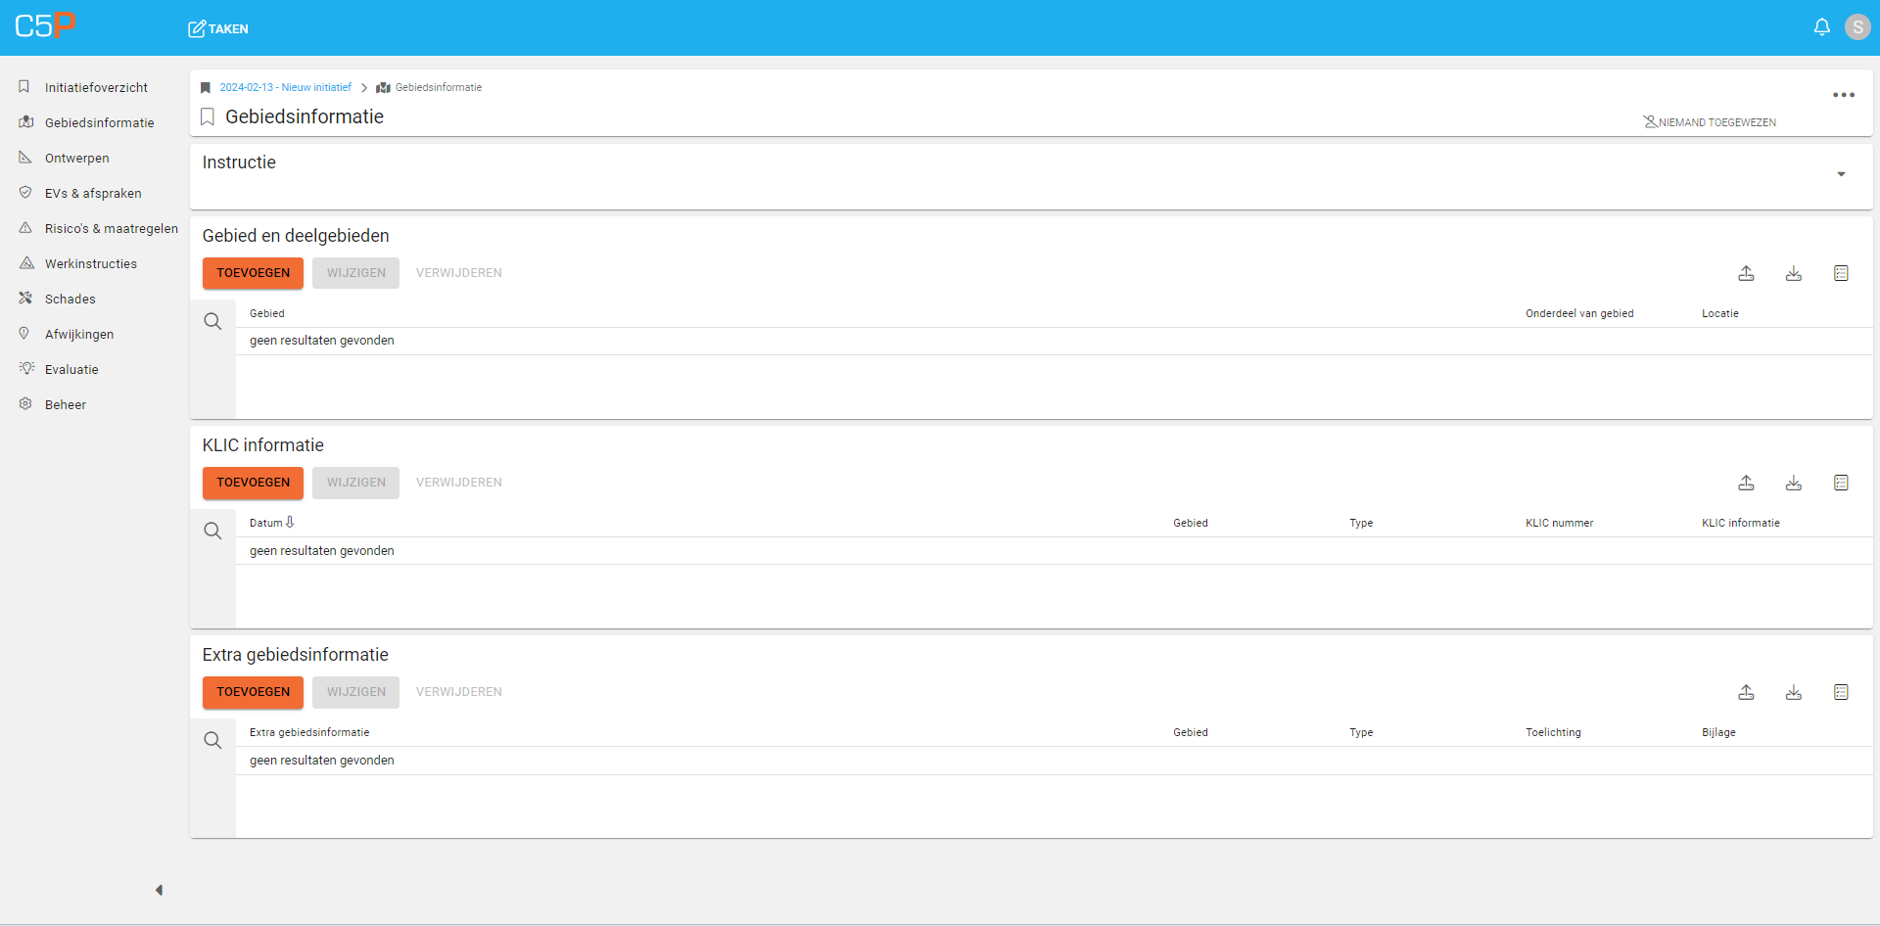Open the Taken menu in top bar

pos(218,28)
